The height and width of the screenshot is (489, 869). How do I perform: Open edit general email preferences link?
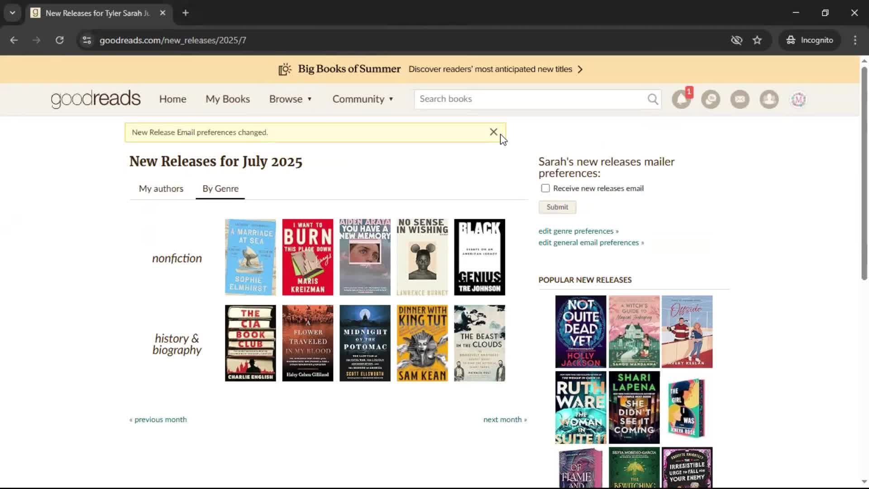click(591, 242)
